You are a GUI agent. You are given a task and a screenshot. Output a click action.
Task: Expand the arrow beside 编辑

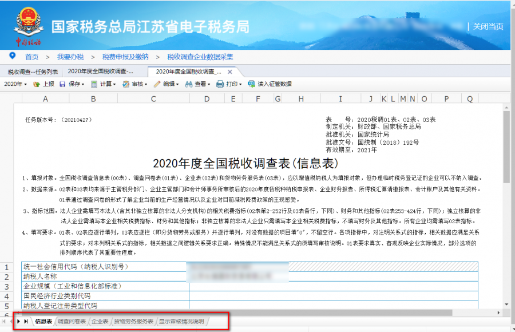[177, 85]
